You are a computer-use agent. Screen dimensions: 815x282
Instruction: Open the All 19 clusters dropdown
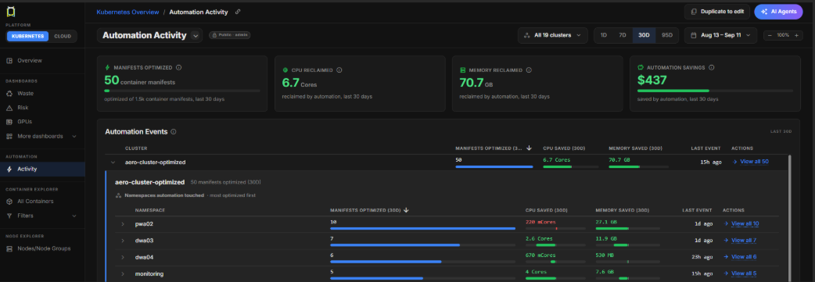pyautogui.click(x=552, y=35)
